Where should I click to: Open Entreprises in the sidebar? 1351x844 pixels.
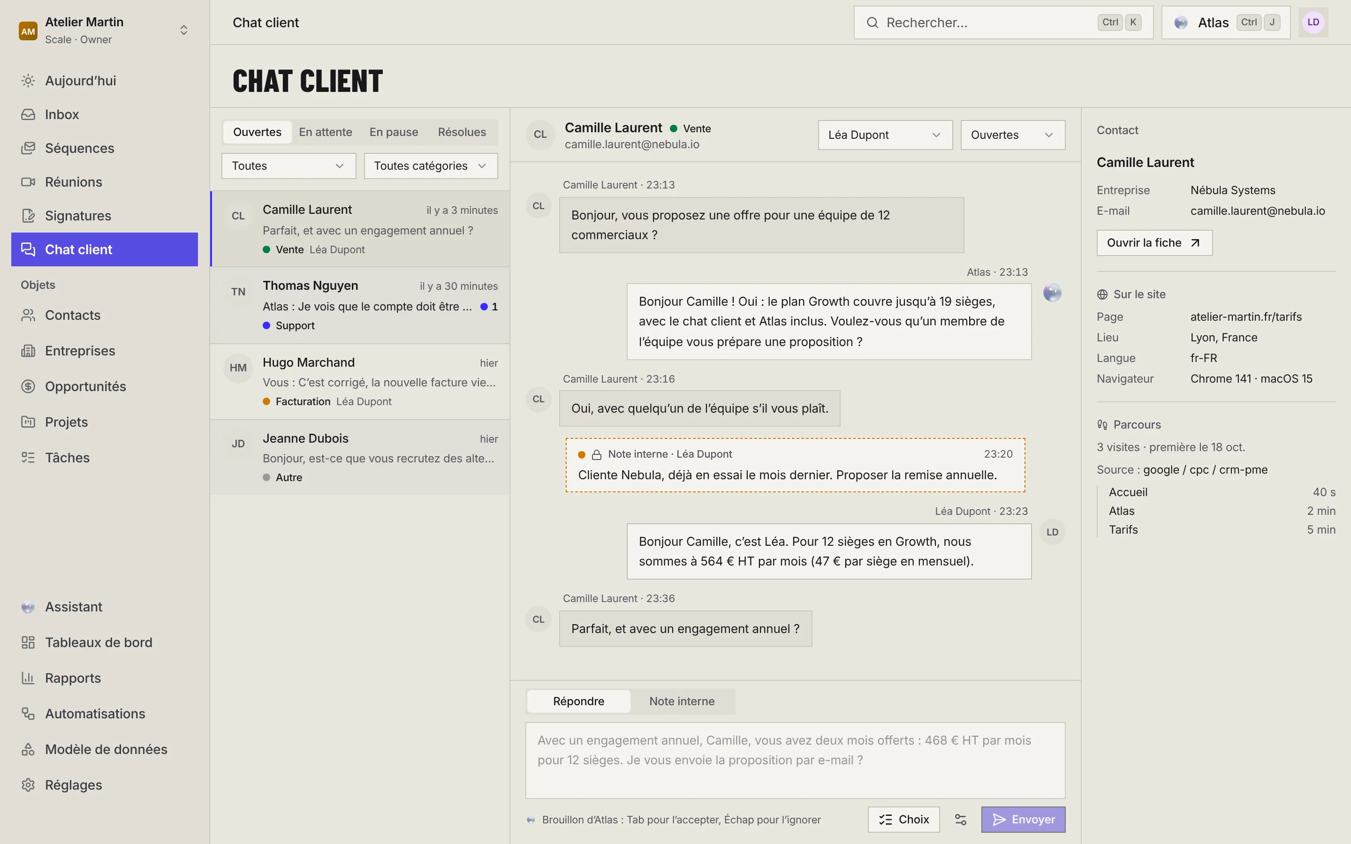point(105,351)
